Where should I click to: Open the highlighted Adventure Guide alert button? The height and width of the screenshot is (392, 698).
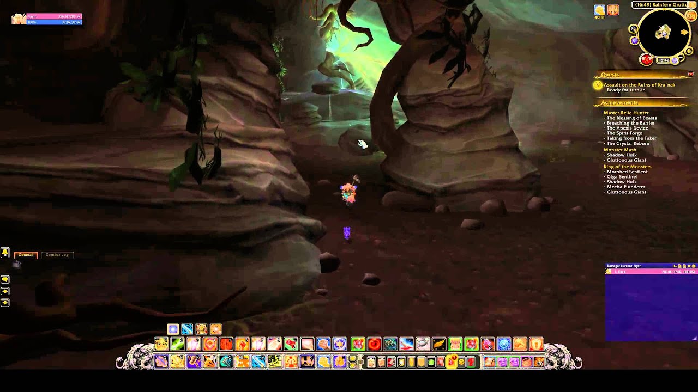pyautogui.click(x=451, y=360)
